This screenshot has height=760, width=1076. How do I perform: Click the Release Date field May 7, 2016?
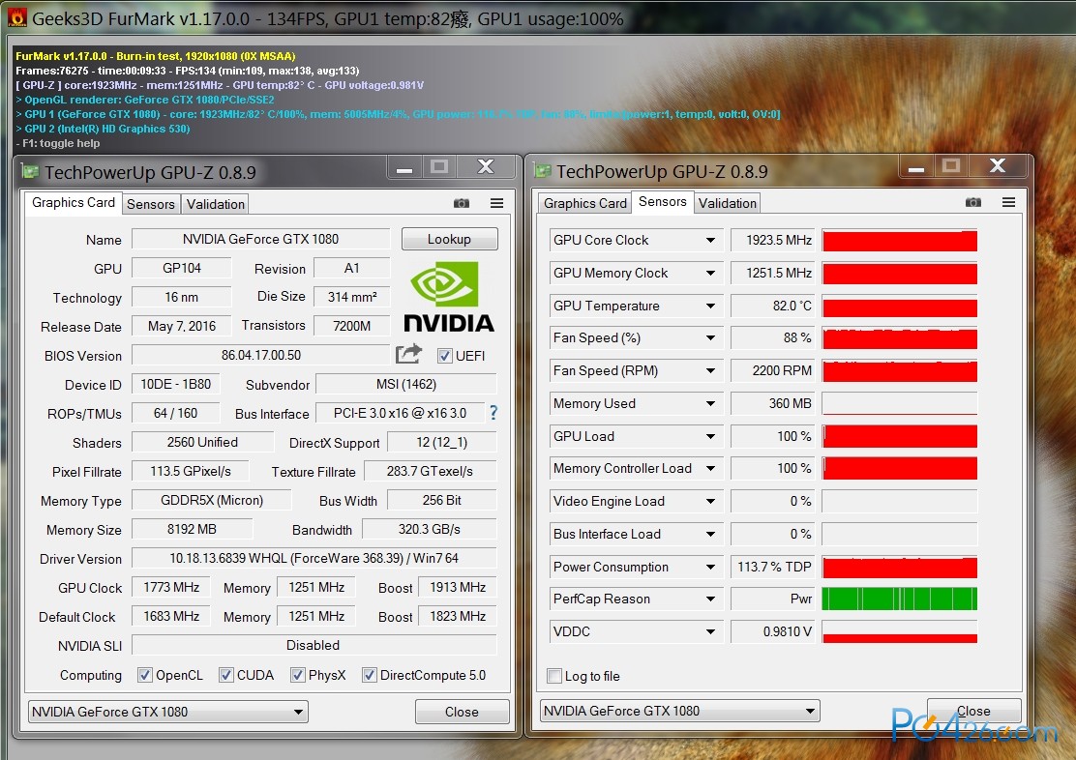point(182,326)
